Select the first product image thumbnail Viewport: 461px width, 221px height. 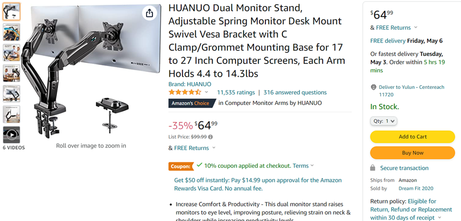click(12, 12)
